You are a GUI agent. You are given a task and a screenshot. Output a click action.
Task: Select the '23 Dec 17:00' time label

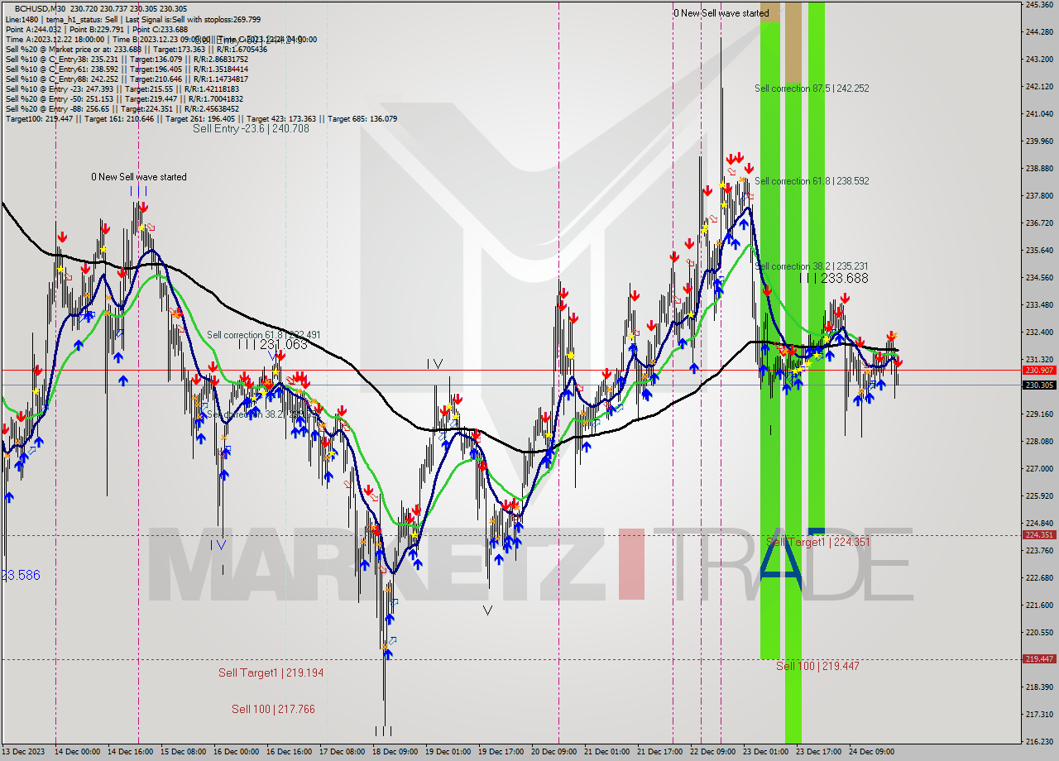818,752
